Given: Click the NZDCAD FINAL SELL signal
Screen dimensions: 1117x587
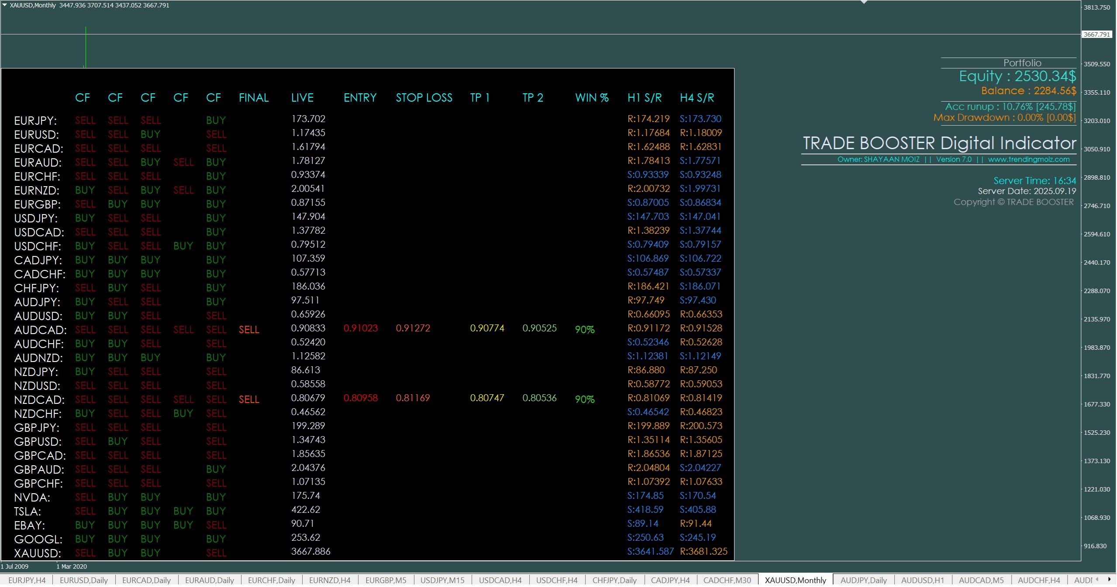Looking at the screenshot, I should (x=249, y=399).
